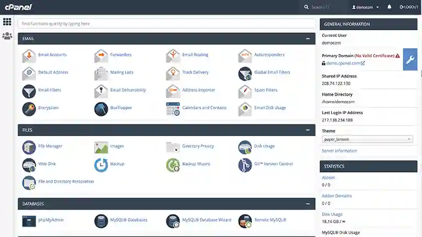Screen dimensions: 422x237
Task: Collapse the FILES section
Action: coord(308,130)
